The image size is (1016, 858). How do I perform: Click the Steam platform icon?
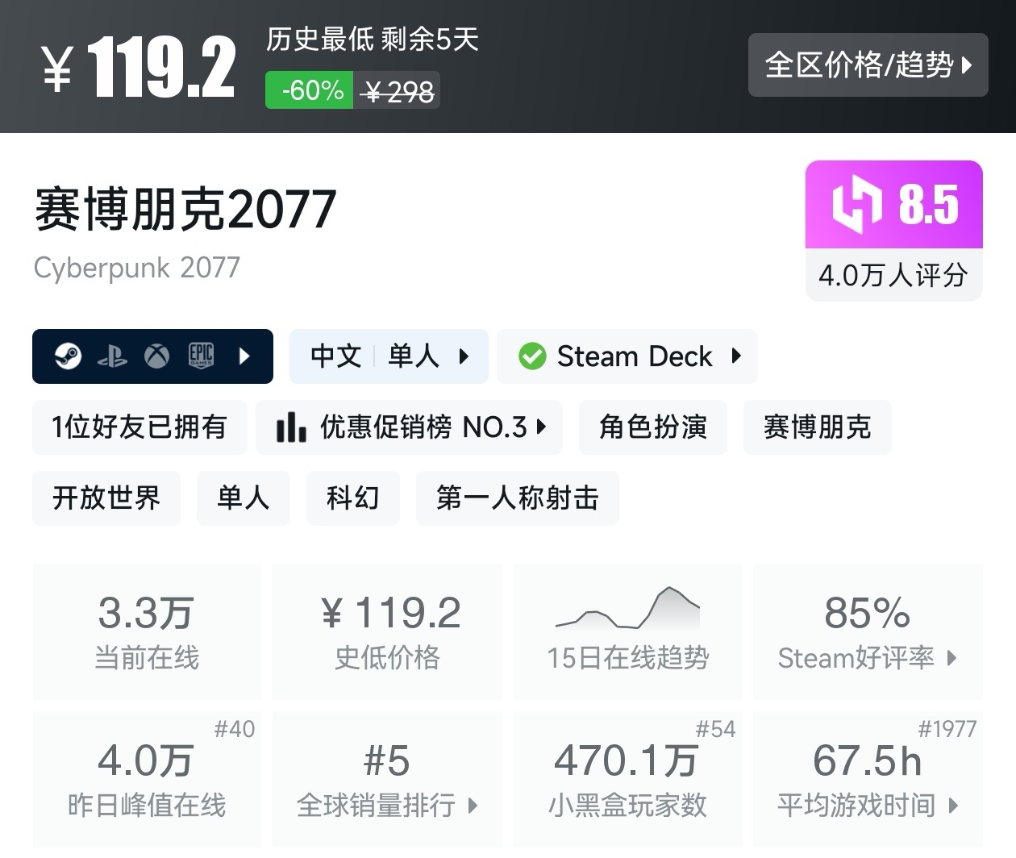click(68, 356)
